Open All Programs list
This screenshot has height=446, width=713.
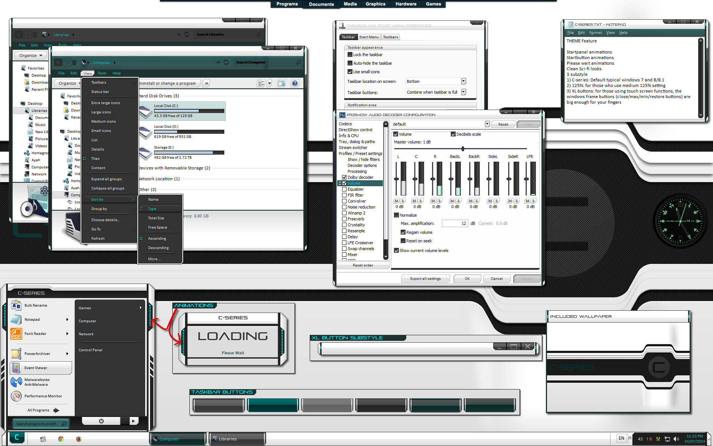[43, 410]
